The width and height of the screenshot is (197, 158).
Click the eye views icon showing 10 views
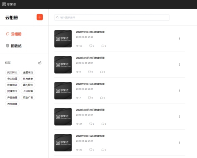77,46
